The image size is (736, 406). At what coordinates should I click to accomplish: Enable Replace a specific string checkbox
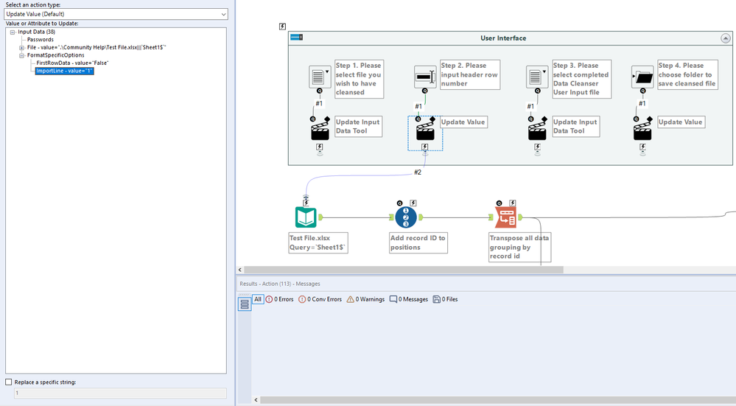click(x=8, y=382)
